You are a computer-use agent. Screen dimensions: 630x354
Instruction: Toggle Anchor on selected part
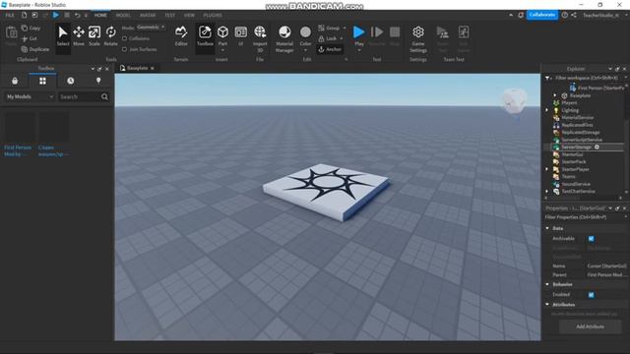pos(330,49)
